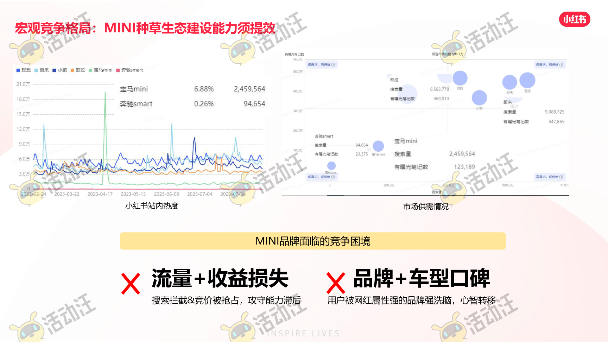The height and width of the screenshot is (342, 608).
Task: Click subtext 搜索拦截&竞价被抢占
Action: (x=195, y=300)
